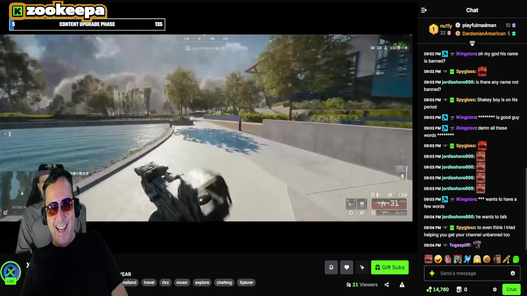Toggle stream notifications bell
Screen dimensions: 527x296
[331, 268]
